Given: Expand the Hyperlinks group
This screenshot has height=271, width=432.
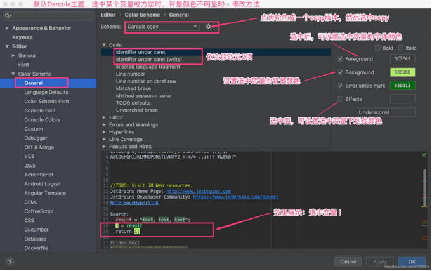Looking at the screenshot, I should pyautogui.click(x=104, y=132).
